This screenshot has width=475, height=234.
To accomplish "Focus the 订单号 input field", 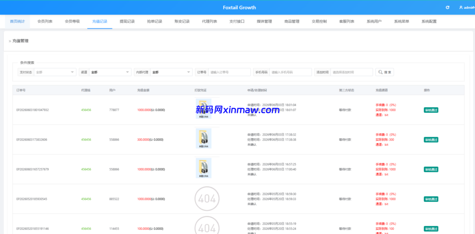I will pyautogui.click(x=229, y=72).
